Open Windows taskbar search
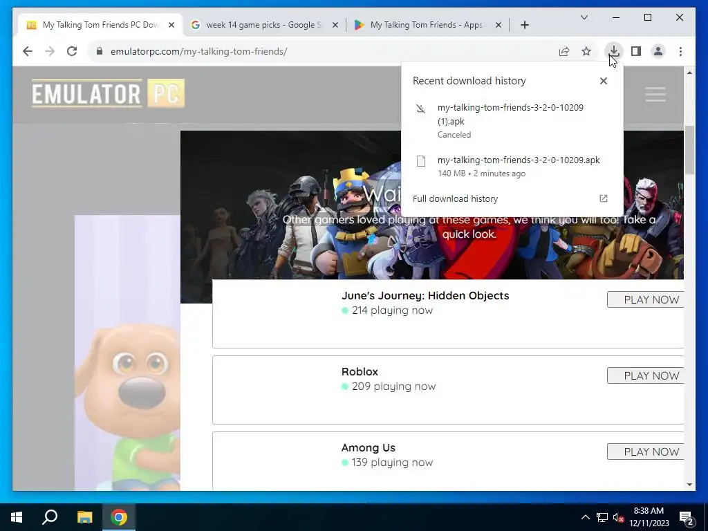708x531 pixels. pos(50,517)
